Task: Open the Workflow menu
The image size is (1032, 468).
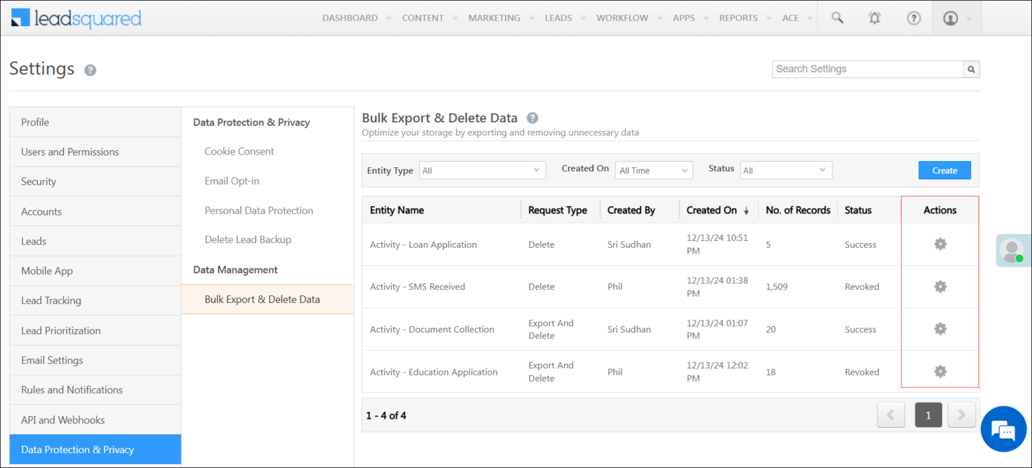Action: point(622,17)
